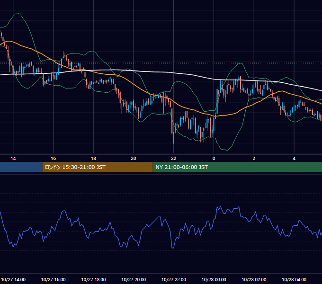Click the 20 hour axis label
The width and height of the screenshot is (322, 284).
pyautogui.click(x=134, y=159)
